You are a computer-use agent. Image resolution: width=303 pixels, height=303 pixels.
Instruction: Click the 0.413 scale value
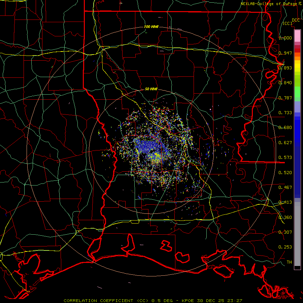pos(285,202)
